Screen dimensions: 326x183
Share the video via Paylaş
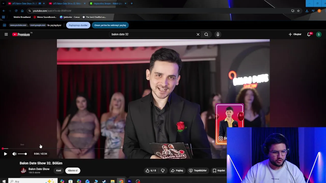tap(177, 171)
